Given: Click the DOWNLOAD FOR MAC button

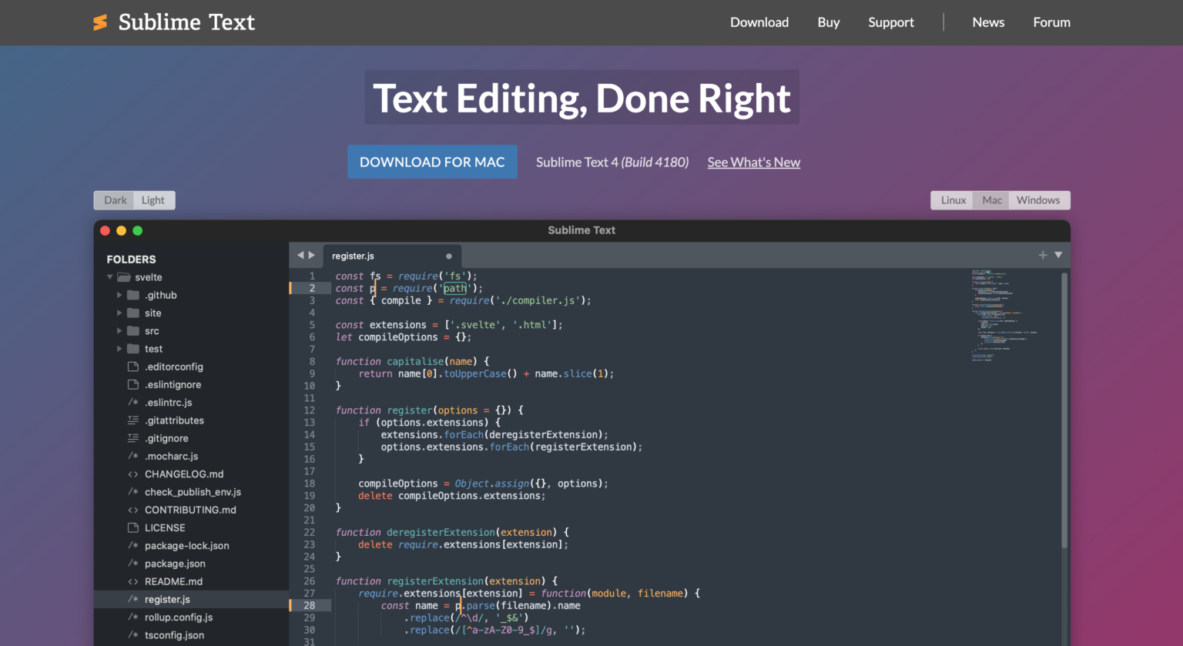Looking at the screenshot, I should tap(432, 162).
